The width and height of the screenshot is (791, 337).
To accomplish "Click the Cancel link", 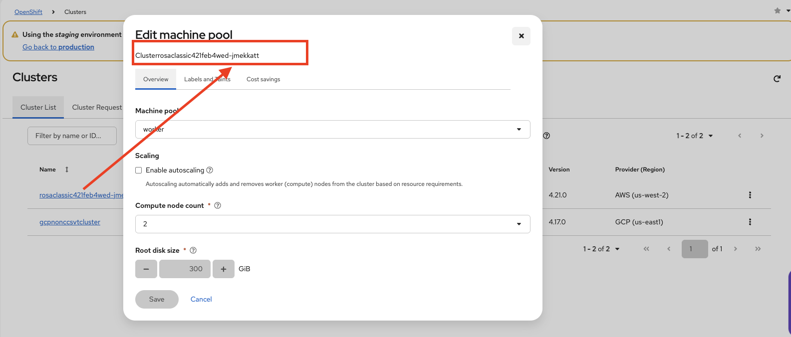I will pyautogui.click(x=201, y=299).
